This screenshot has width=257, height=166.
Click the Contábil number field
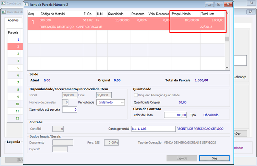(x=58, y=129)
